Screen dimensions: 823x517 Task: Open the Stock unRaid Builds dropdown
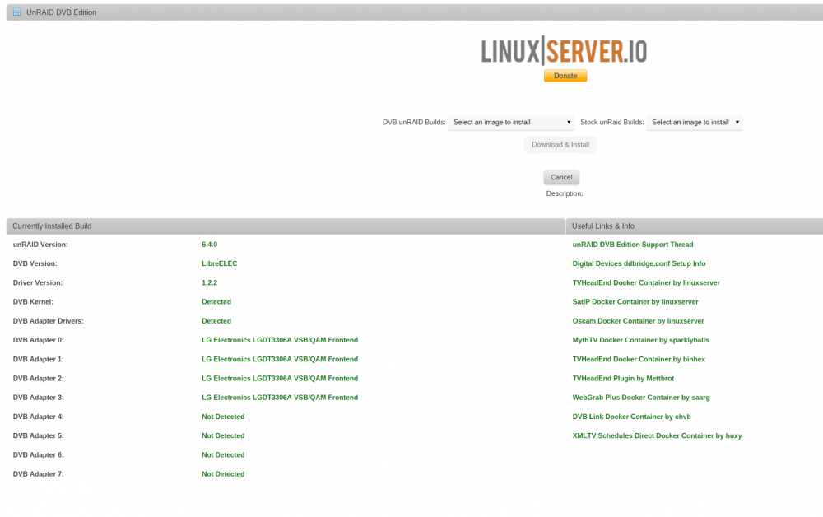click(694, 123)
